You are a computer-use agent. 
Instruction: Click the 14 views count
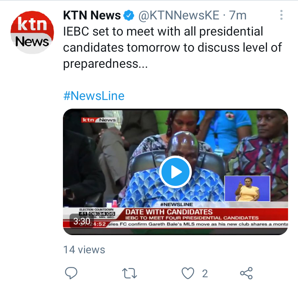[x=84, y=250]
